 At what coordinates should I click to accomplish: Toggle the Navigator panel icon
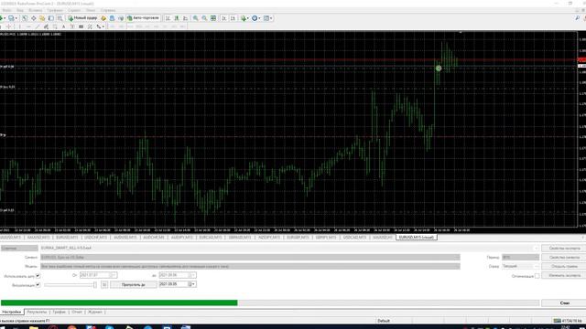[x=42, y=18]
